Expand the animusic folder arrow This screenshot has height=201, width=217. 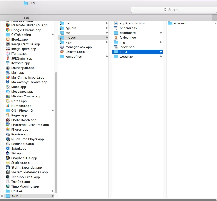215,23
